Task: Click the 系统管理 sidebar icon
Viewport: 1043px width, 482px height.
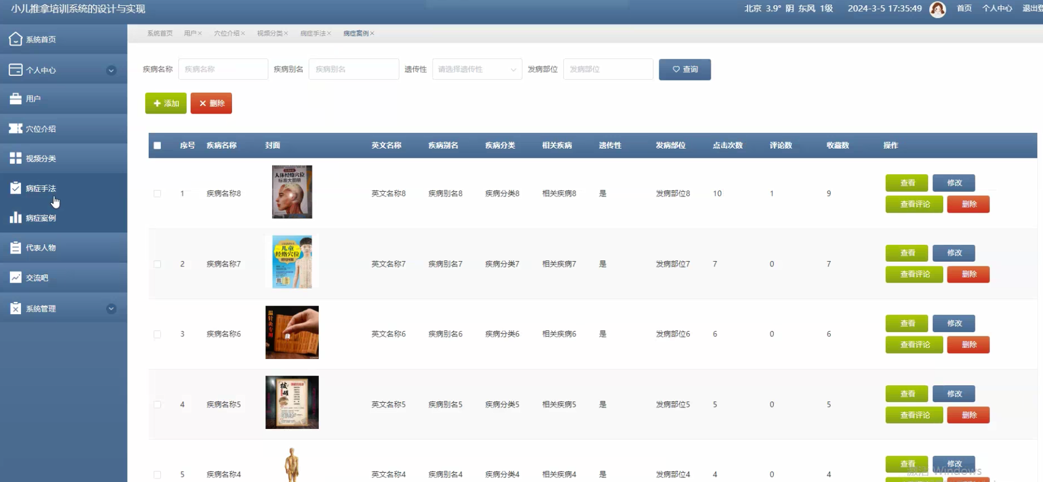Action: pyautogui.click(x=16, y=308)
